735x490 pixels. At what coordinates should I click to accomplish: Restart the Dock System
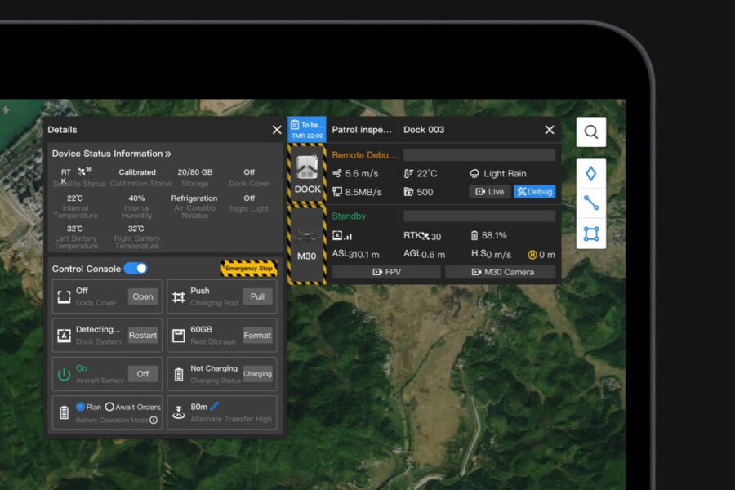[x=142, y=336]
